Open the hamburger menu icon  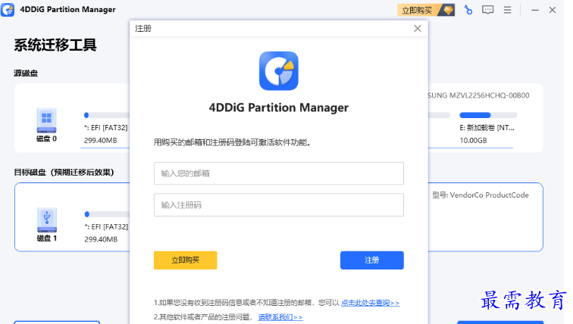[507, 10]
